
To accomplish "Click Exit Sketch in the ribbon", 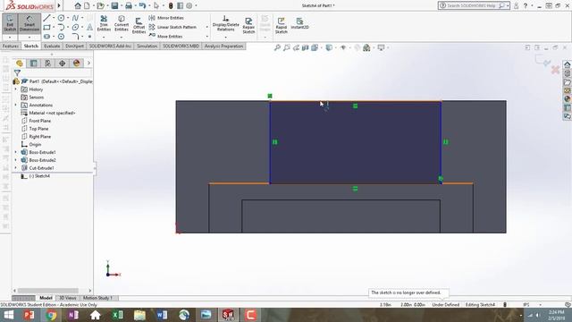I will click(10, 23).
